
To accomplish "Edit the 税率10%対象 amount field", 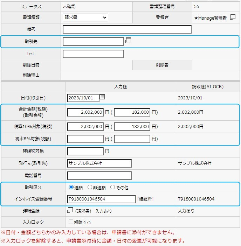I will point(85,127).
